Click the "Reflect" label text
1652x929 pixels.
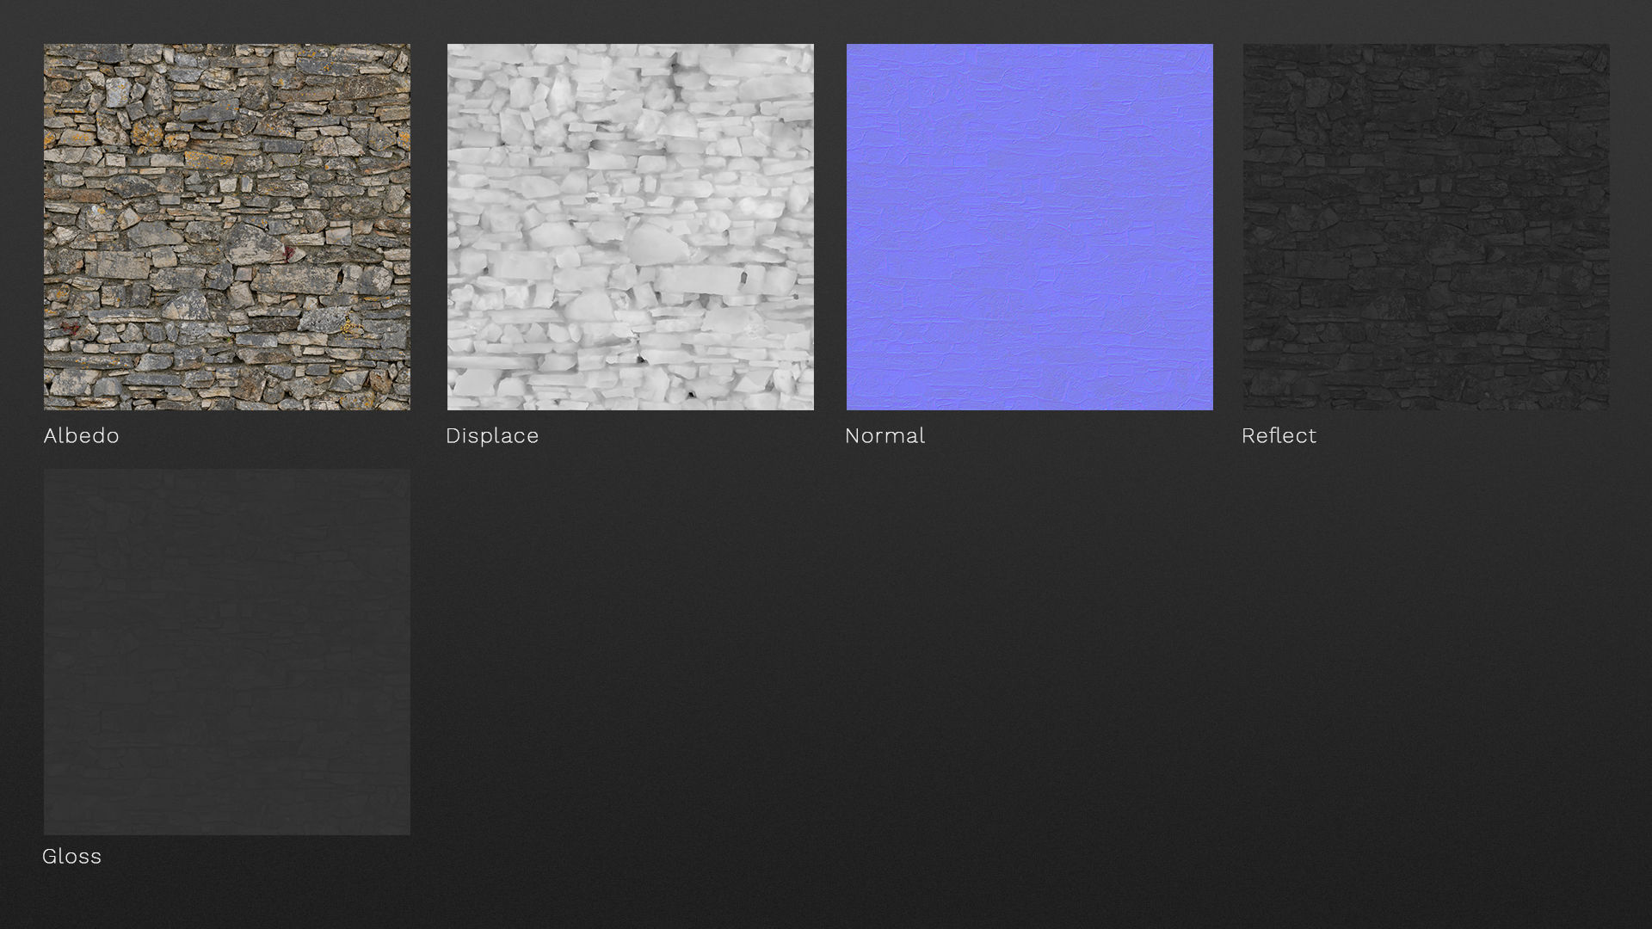(x=1279, y=435)
